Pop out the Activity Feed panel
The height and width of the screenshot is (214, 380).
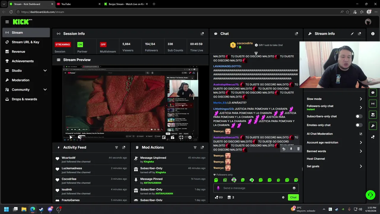[x=124, y=147]
